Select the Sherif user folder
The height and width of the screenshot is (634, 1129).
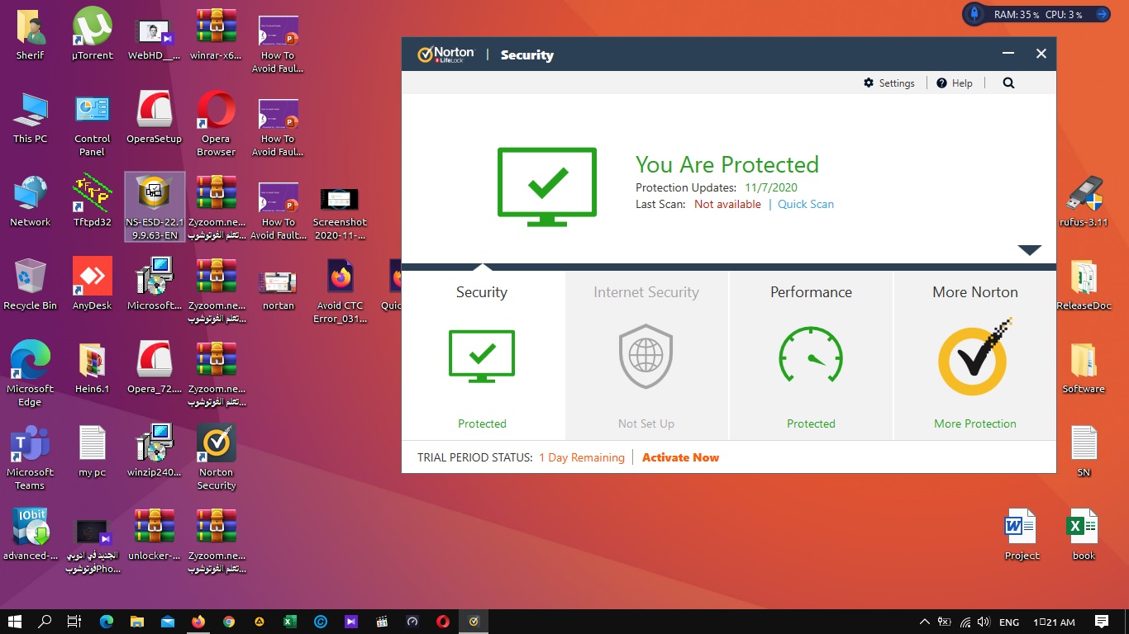[31, 34]
